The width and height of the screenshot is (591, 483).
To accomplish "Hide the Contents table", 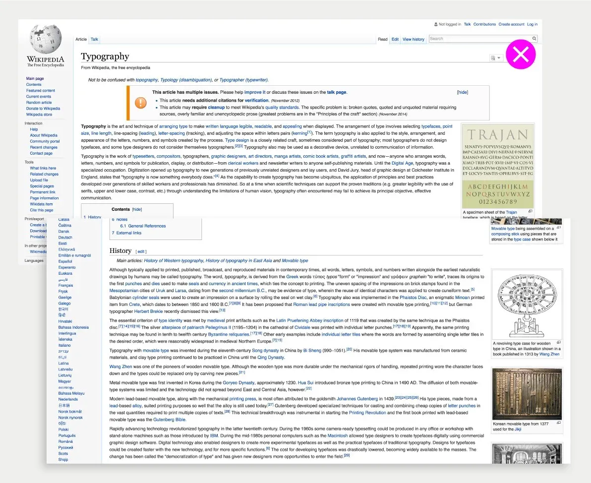I will click(x=137, y=209).
